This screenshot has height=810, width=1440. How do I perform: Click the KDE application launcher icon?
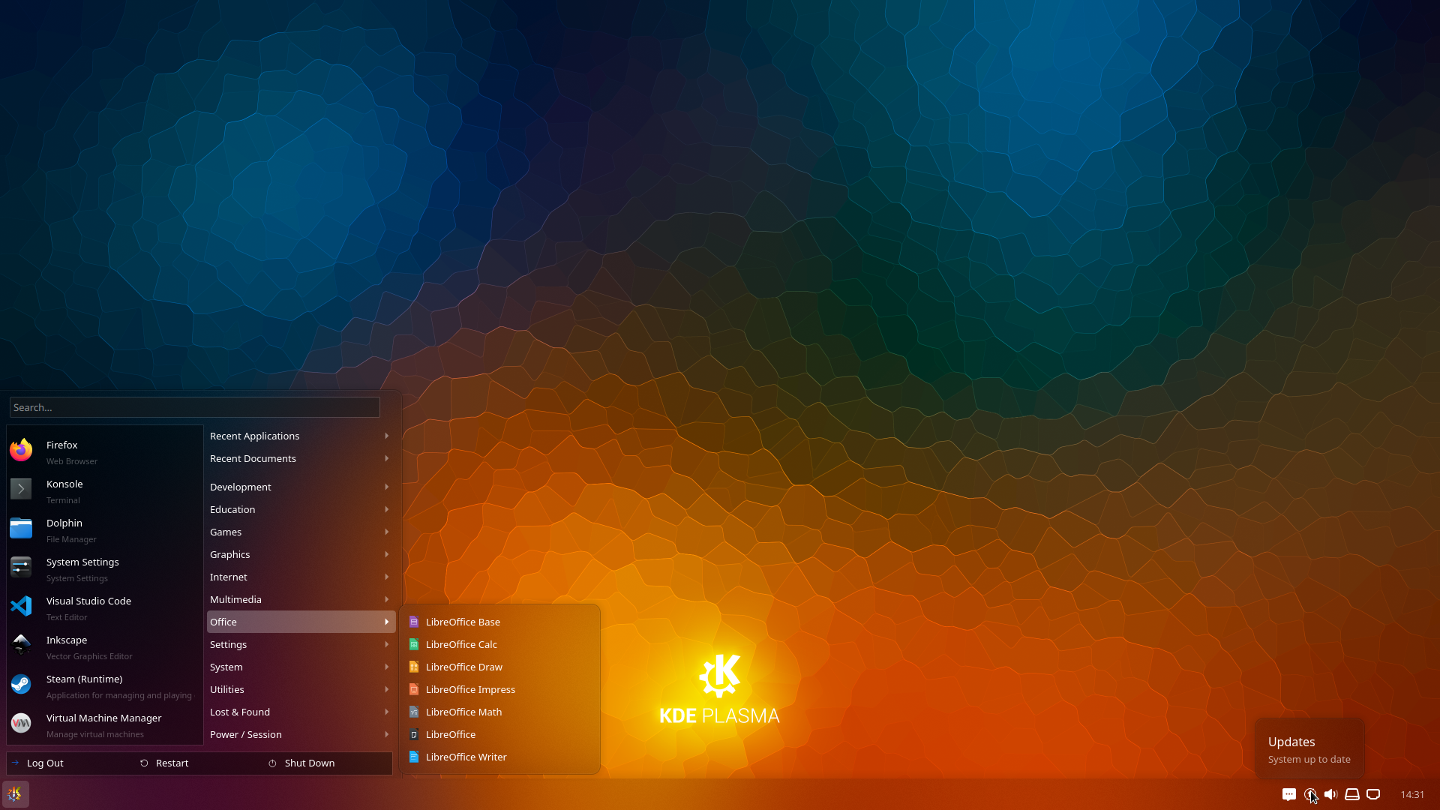[15, 794]
